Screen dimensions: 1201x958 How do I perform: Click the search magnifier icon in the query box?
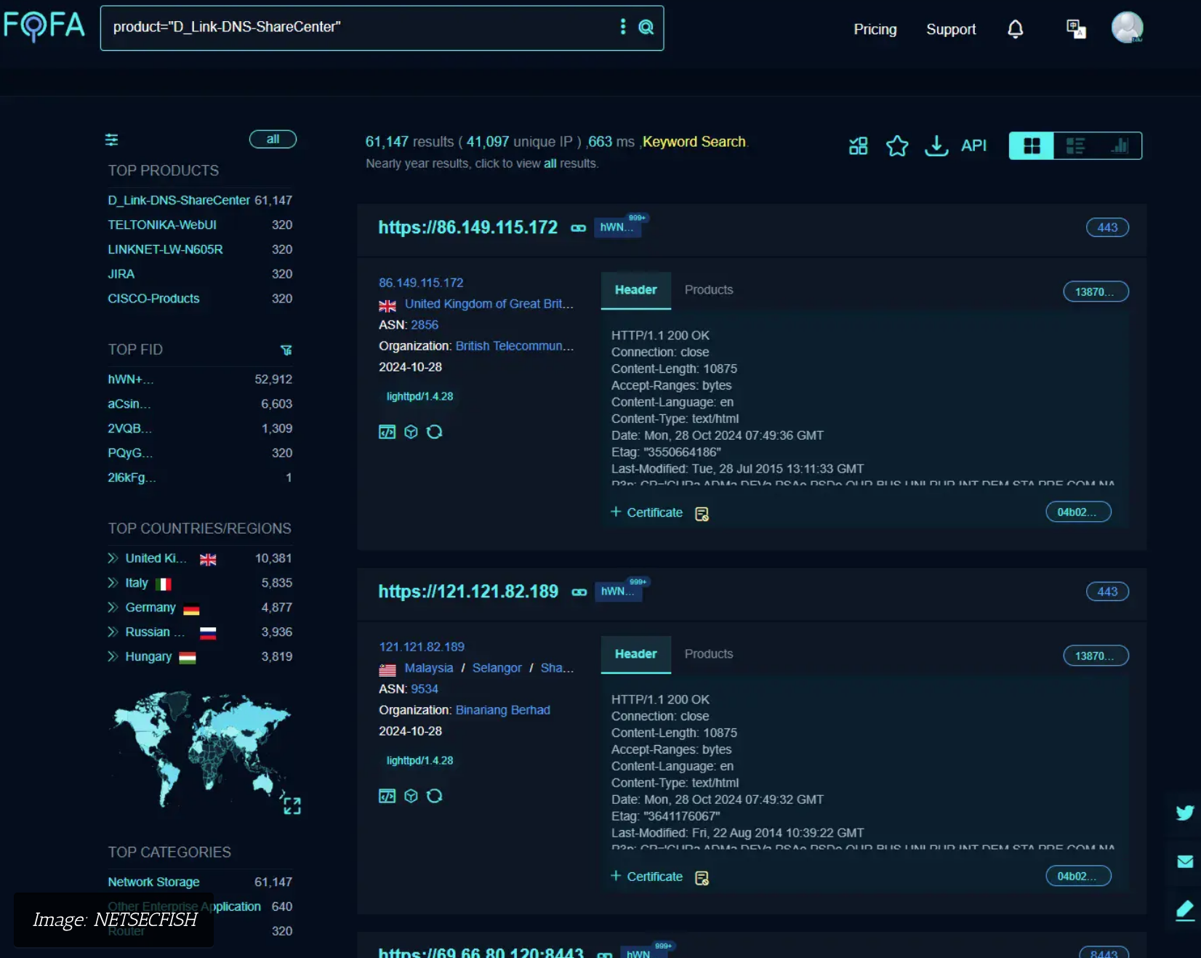click(646, 28)
